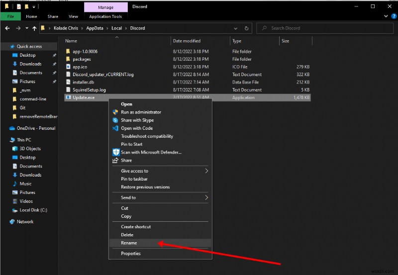Image resolution: width=398 pixels, height=275 pixels.
Task: Open the File ribbon tab
Action: click(10, 16)
